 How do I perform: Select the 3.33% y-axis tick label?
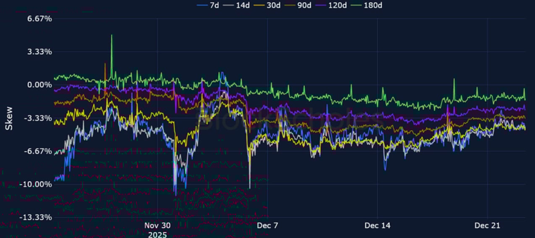coord(39,52)
